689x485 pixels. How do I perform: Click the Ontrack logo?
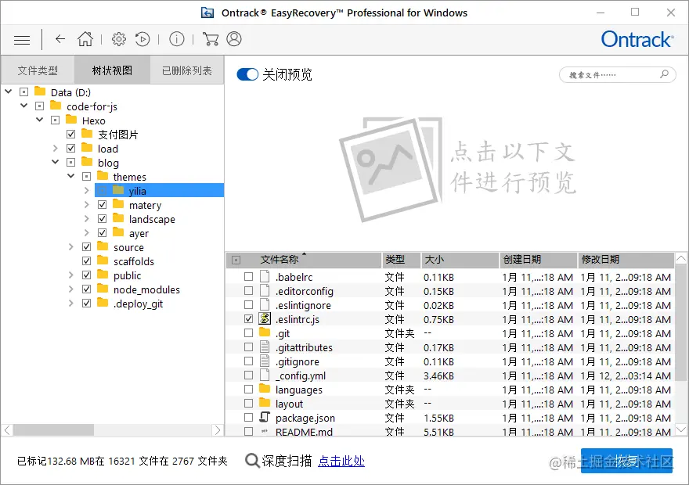(x=637, y=39)
